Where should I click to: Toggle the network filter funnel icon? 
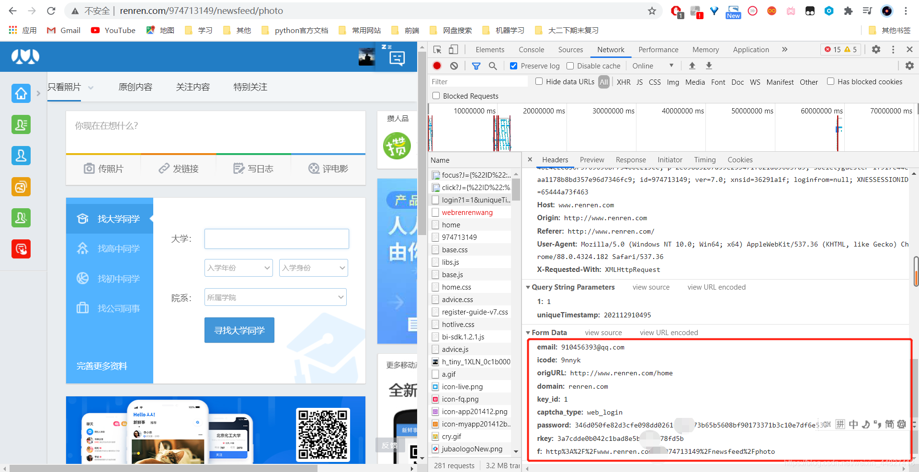click(x=476, y=66)
